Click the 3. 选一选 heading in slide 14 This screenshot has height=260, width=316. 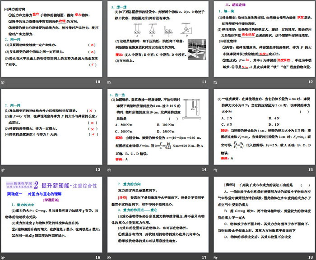(x=117, y=95)
